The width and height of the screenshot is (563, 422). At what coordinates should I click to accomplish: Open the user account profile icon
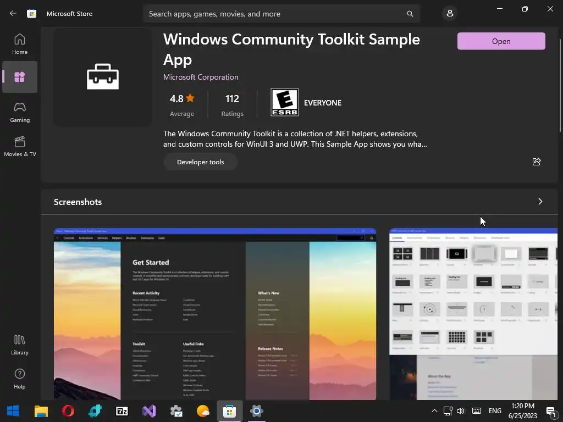click(450, 14)
